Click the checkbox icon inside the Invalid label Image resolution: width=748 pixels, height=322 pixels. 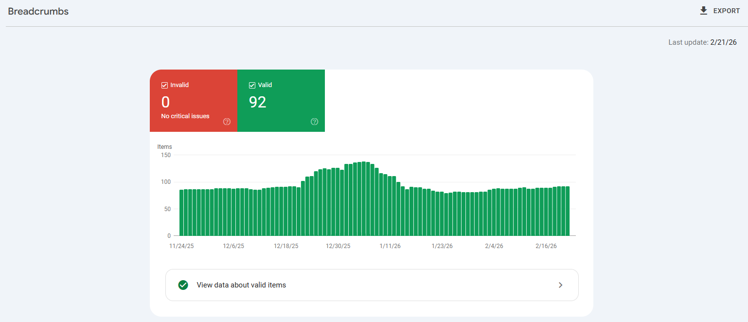(164, 85)
